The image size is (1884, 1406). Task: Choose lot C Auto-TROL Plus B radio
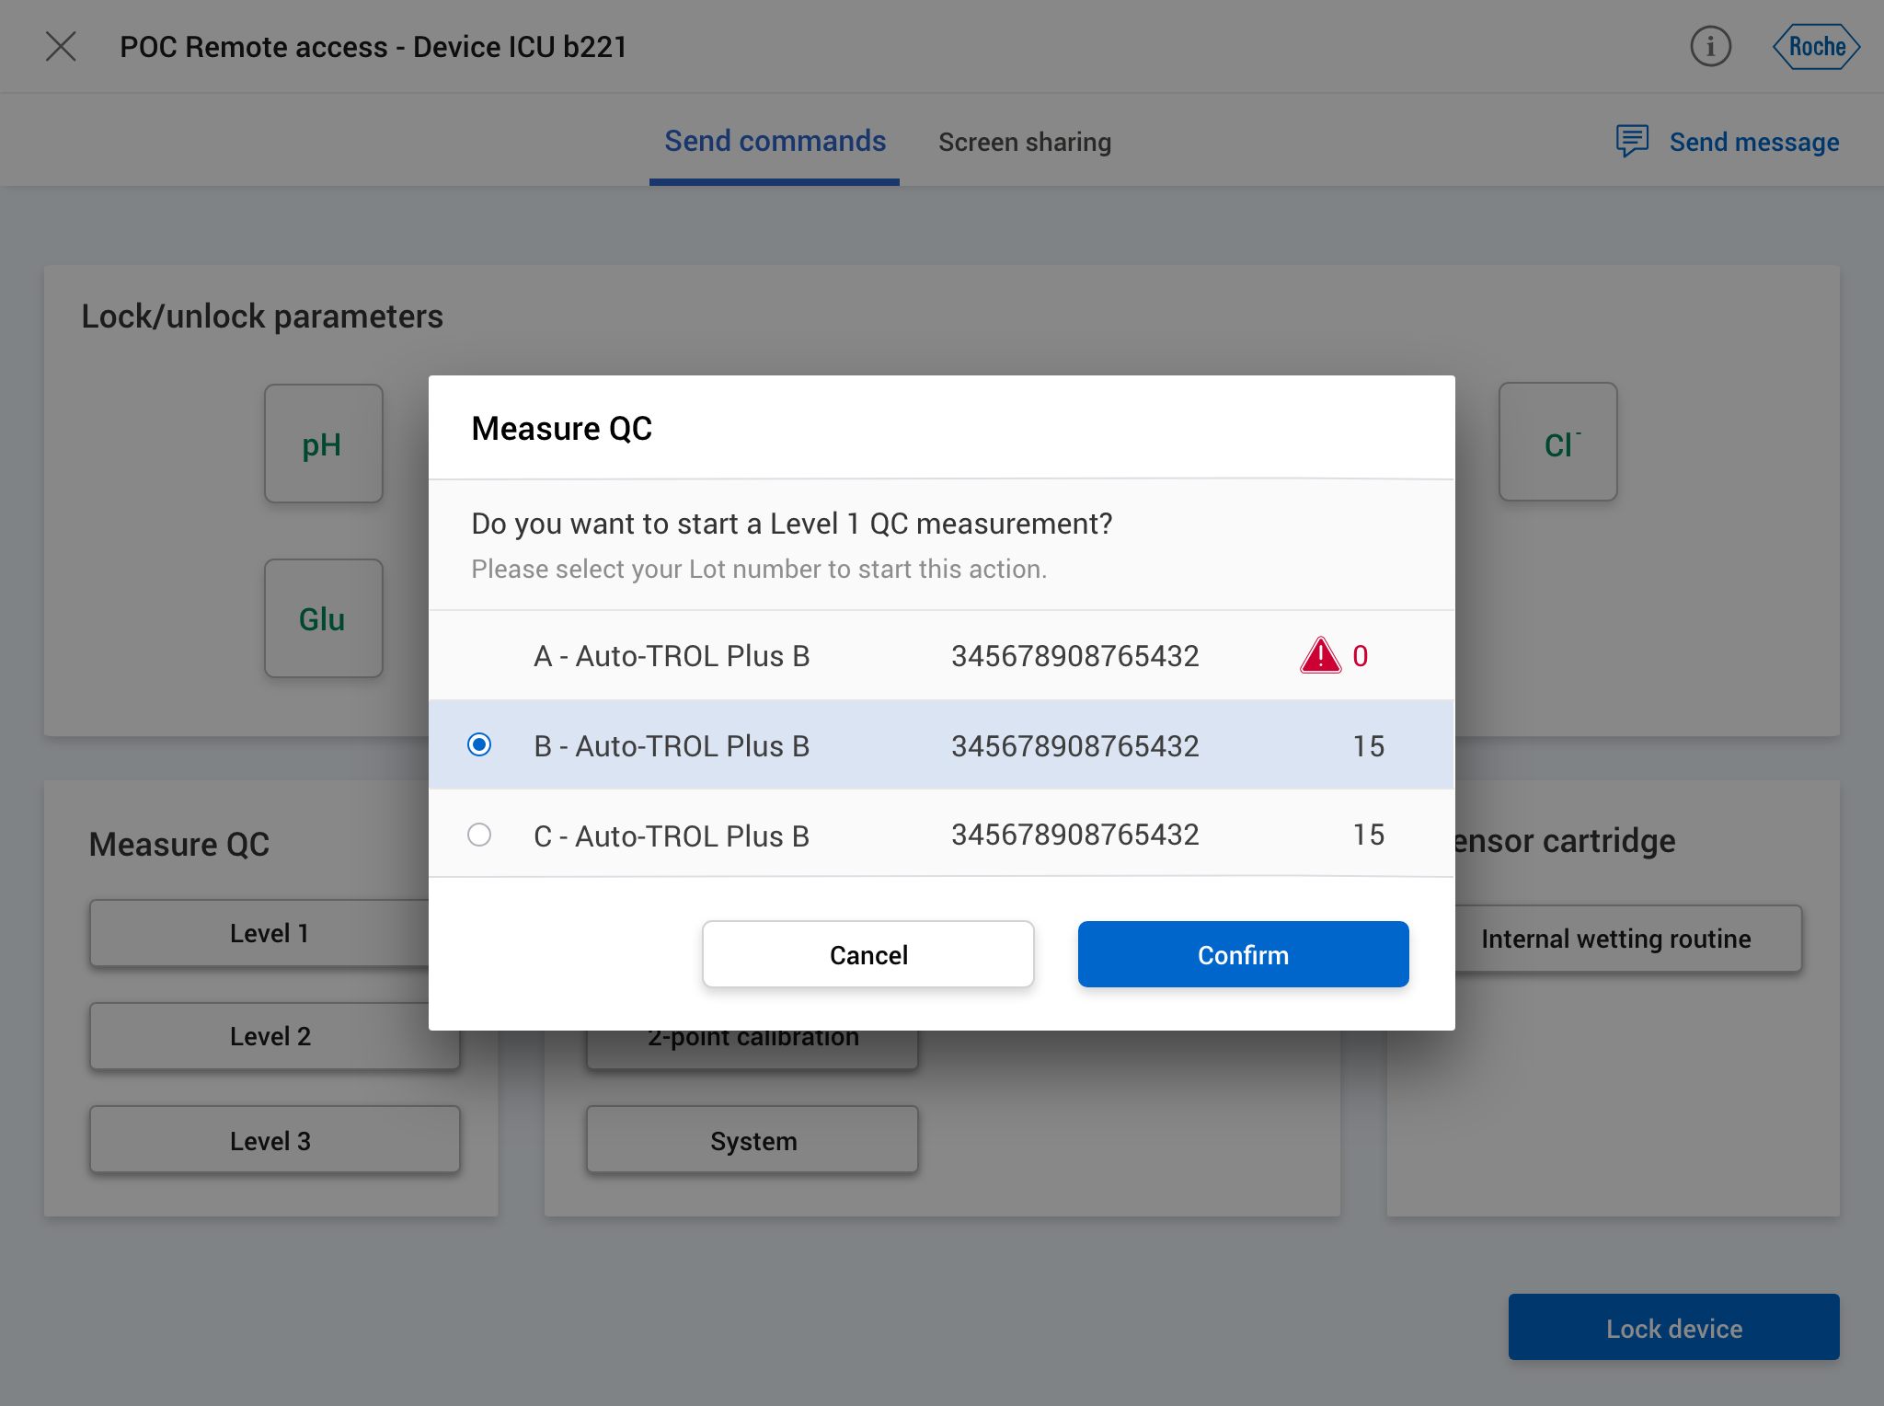pyautogui.click(x=479, y=835)
